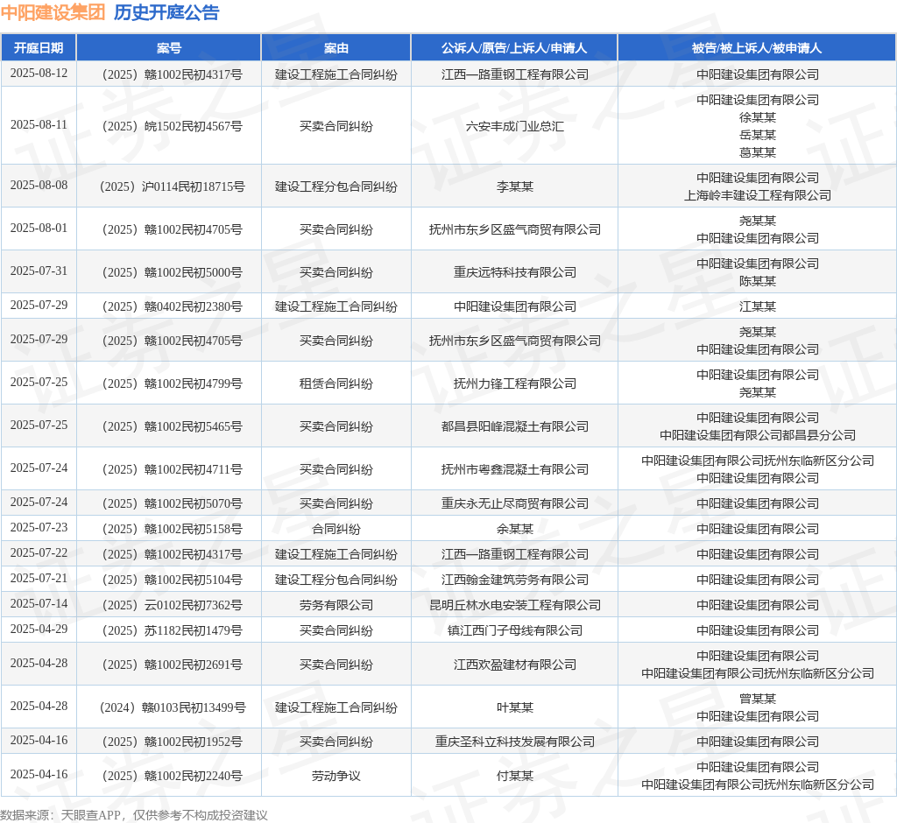Click the date cell 2025-07-22
The image size is (897, 823).
click(x=39, y=553)
